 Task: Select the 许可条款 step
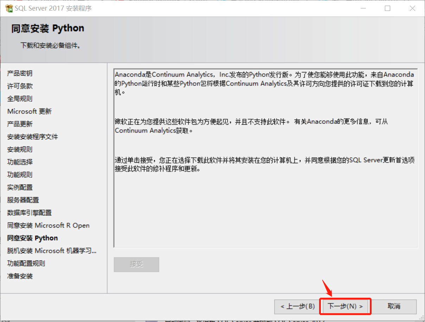coord(20,86)
